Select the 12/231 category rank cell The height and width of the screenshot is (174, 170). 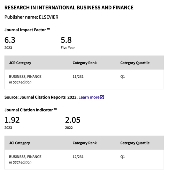78,157
